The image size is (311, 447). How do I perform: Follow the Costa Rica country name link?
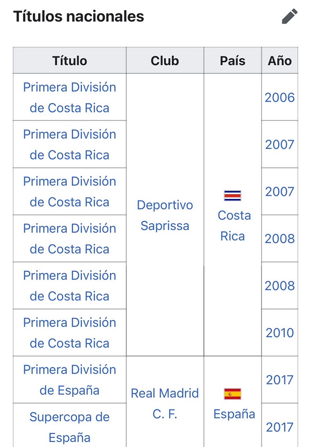tap(234, 226)
